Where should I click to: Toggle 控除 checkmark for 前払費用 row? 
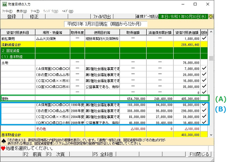point(204,38)
